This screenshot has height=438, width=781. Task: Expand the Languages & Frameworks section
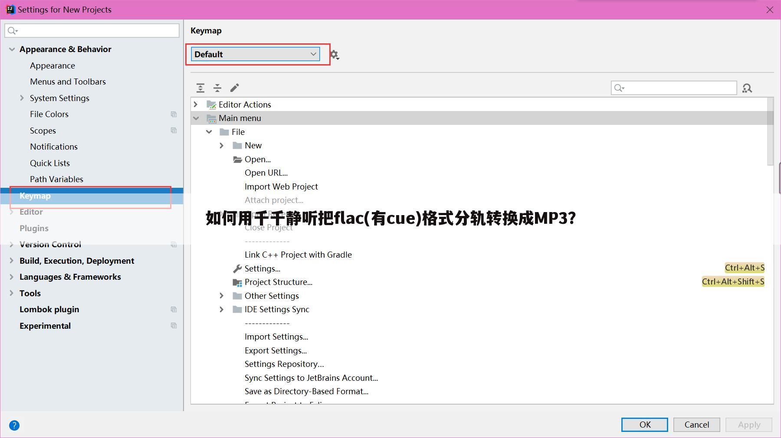[12, 277]
